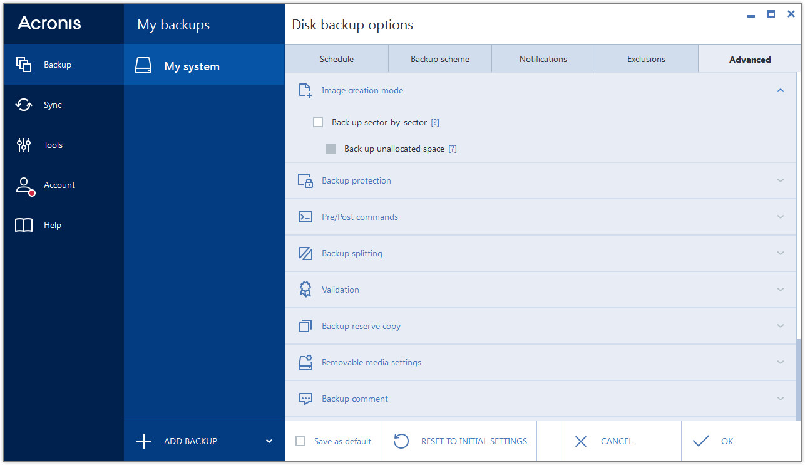The height and width of the screenshot is (465, 805).
Task: Click the ADD BACKUP label
Action: click(190, 441)
